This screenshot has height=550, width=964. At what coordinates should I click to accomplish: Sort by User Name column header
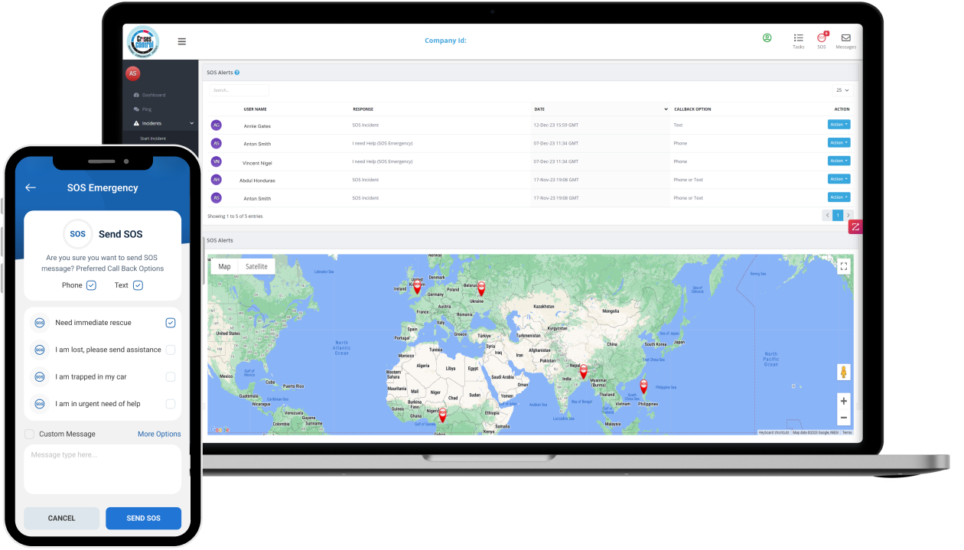[255, 109]
